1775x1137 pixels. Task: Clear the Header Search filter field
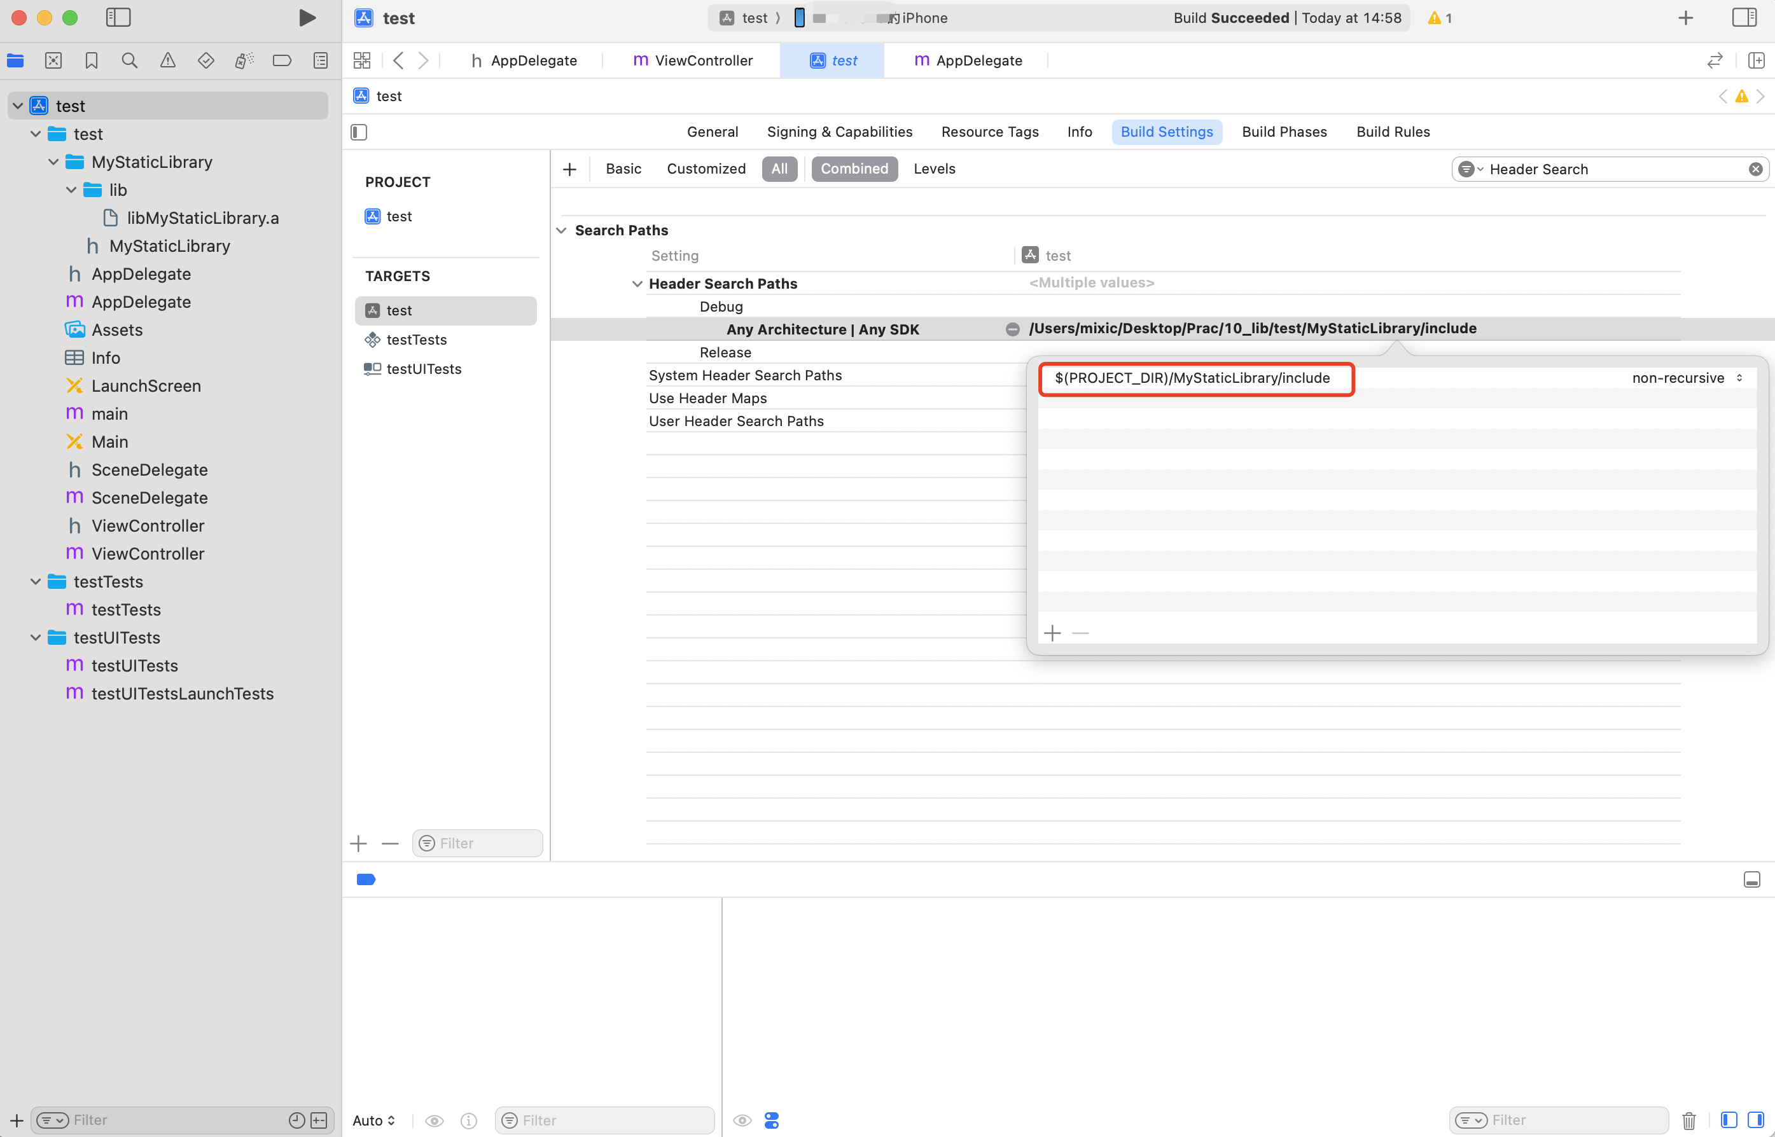click(x=1755, y=170)
